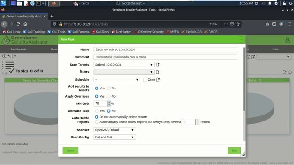
Task: Go back in Firefox
Action: [x=4, y=24]
